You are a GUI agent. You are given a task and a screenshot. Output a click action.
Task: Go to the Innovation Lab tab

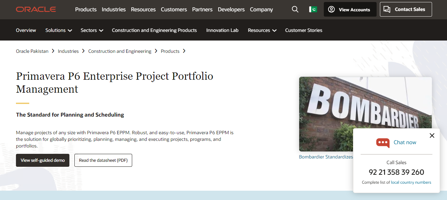[x=222, y=30]
